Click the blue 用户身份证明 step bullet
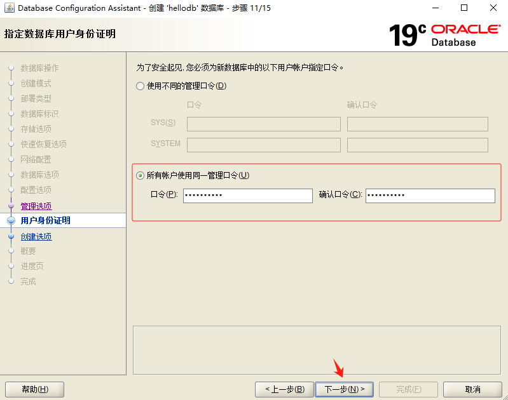 tap(11, 220)
